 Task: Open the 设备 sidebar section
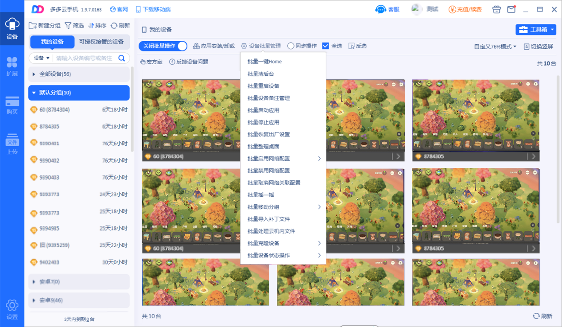[12, 29]
